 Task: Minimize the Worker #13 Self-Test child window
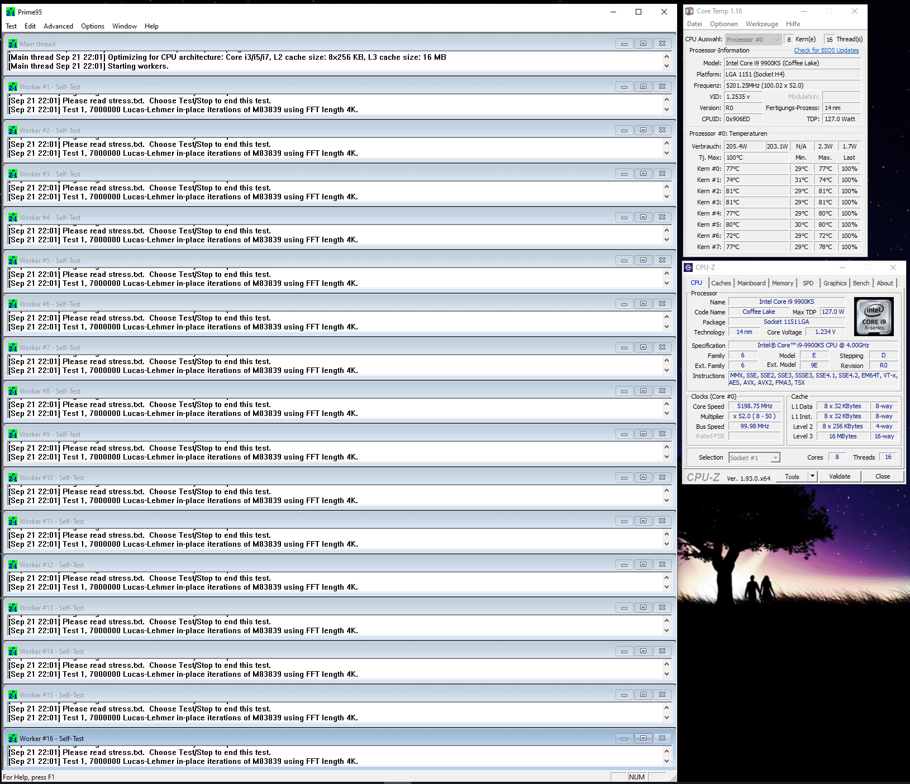[624, 608]
